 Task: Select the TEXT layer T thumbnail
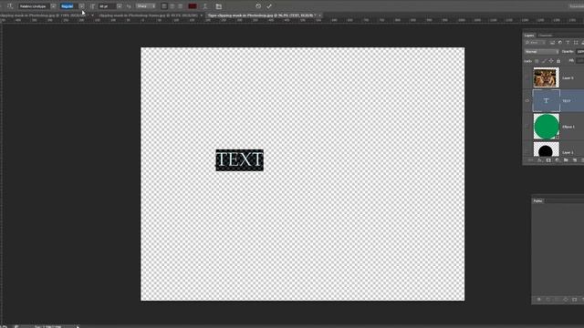(x=546, y=100)
